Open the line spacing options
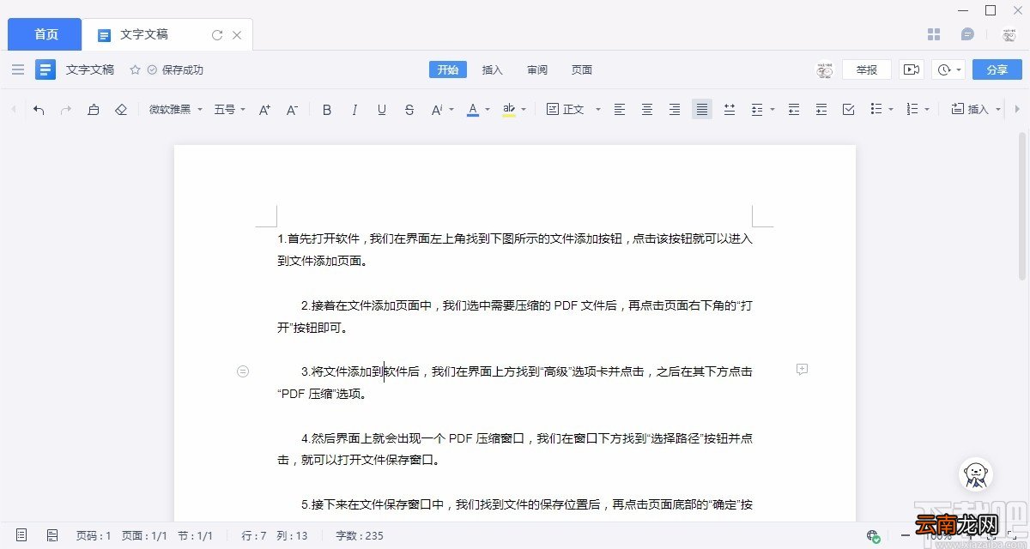Viewport: 1030px width, 549px height. click(x=762, y=110)
